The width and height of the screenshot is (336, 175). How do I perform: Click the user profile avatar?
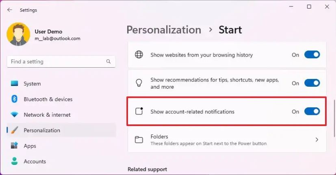click(18, 34)
